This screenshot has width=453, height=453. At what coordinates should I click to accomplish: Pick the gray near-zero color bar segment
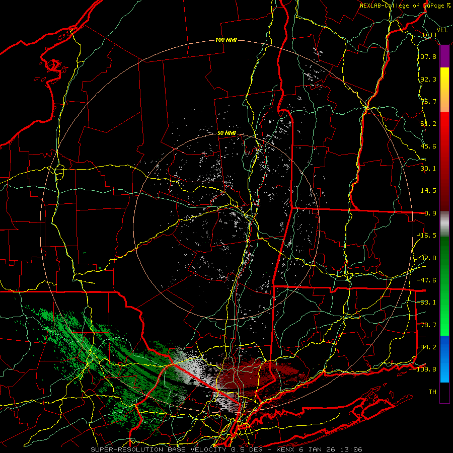click(444, 224)
